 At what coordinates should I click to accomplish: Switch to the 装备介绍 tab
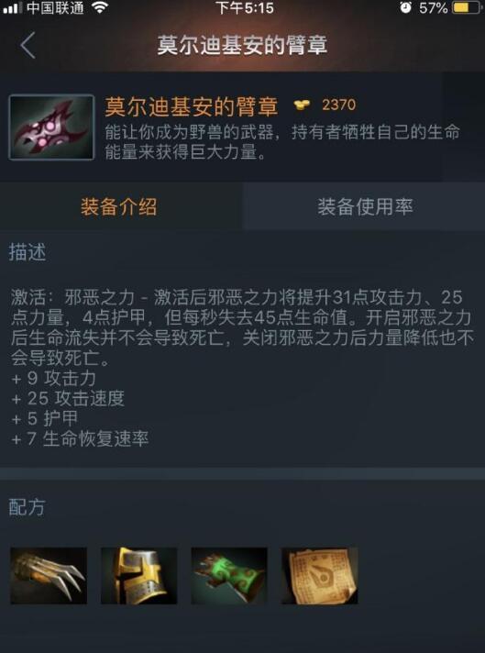click(119, 206)
